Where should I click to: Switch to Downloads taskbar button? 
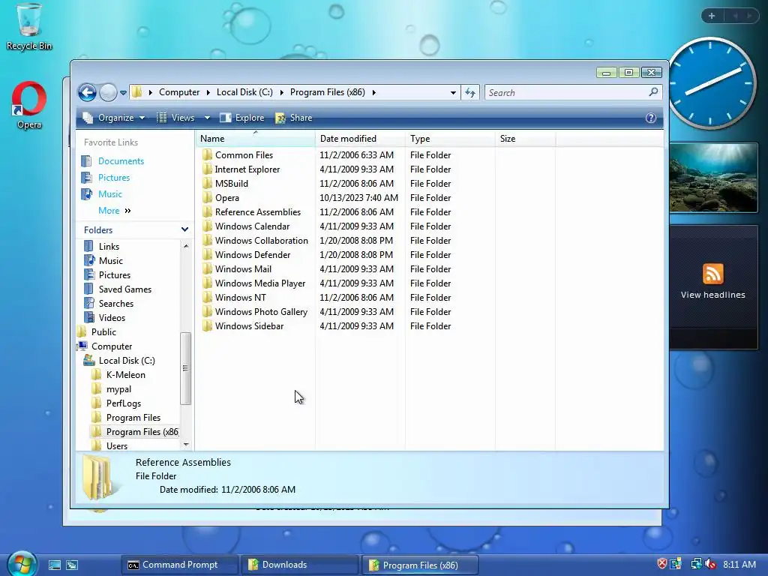pyautogui.click(x=299, y=565)
